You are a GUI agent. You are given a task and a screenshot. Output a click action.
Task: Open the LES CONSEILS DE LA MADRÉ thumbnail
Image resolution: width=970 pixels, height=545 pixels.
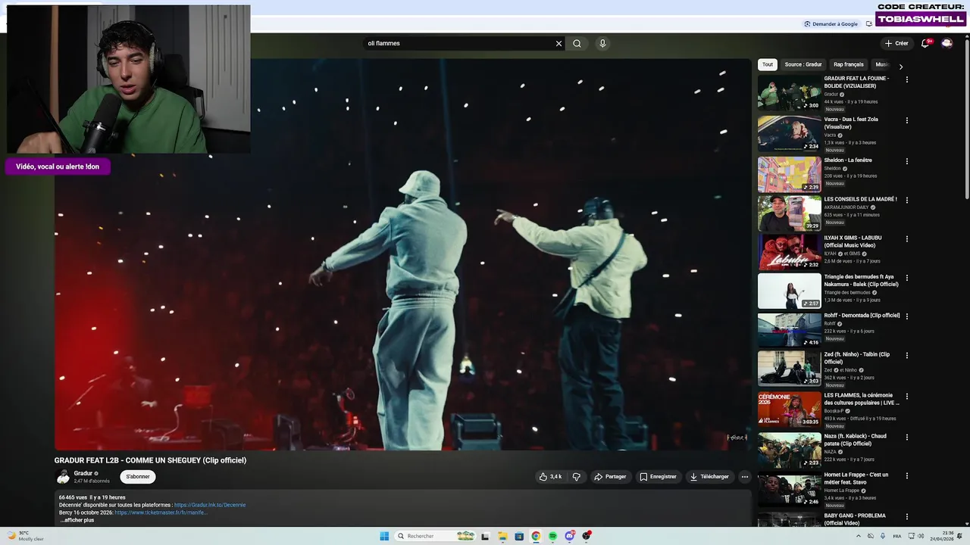coord(790,213)
